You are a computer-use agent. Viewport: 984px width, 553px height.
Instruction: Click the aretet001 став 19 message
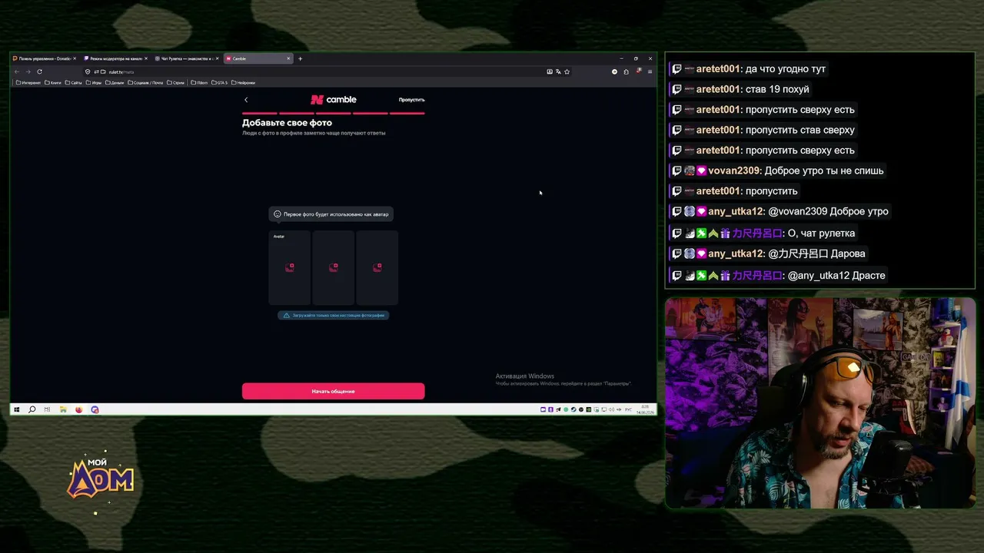tap(740, 89)
